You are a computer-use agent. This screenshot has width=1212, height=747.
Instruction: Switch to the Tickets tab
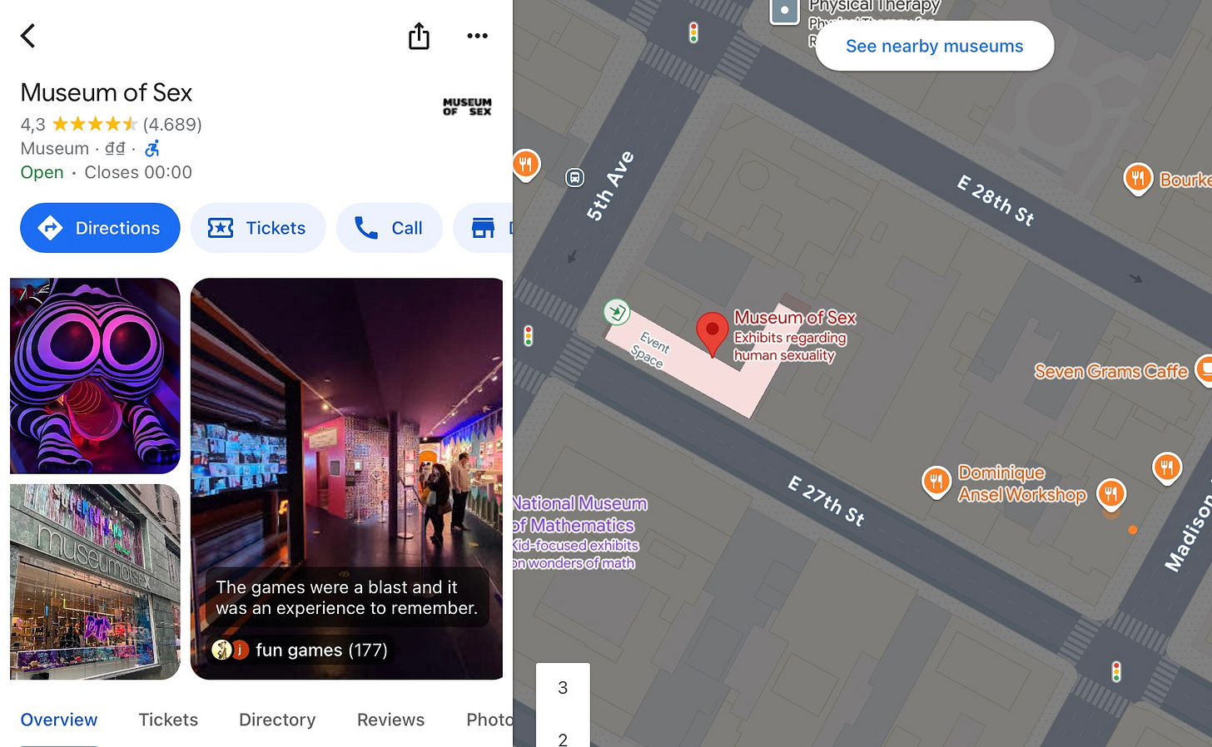pyautogui.click(x=168, y=720)
